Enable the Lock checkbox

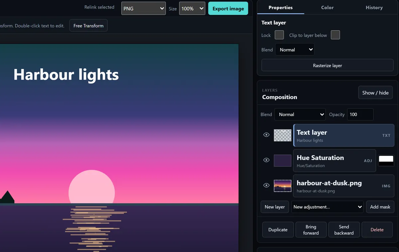coord(279,35)
